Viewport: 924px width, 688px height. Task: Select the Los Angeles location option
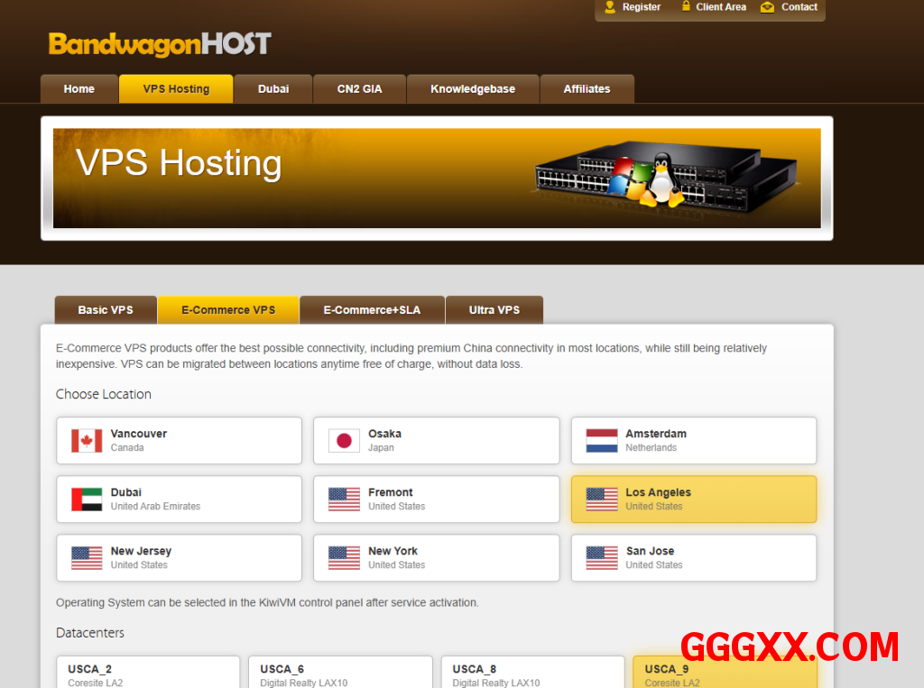pyautogui.click(x=693, y=500)
